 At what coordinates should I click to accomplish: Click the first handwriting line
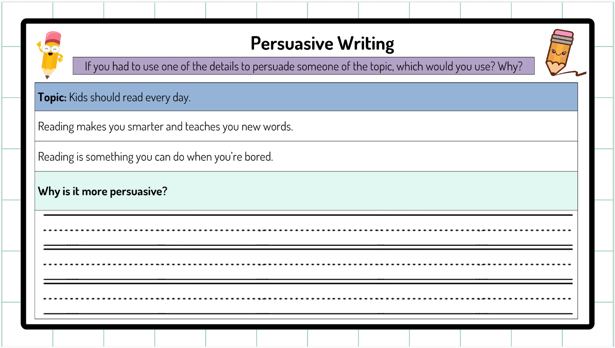307,230
